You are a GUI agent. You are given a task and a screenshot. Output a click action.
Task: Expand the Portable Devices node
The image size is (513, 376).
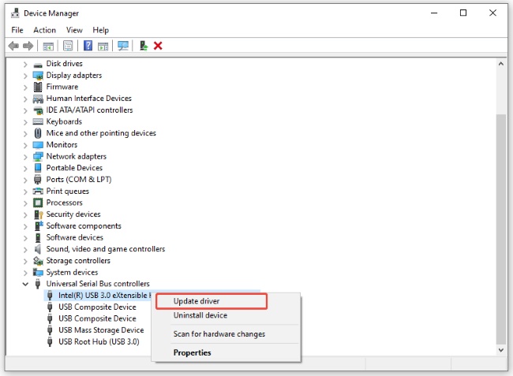(x=25, y=168)
